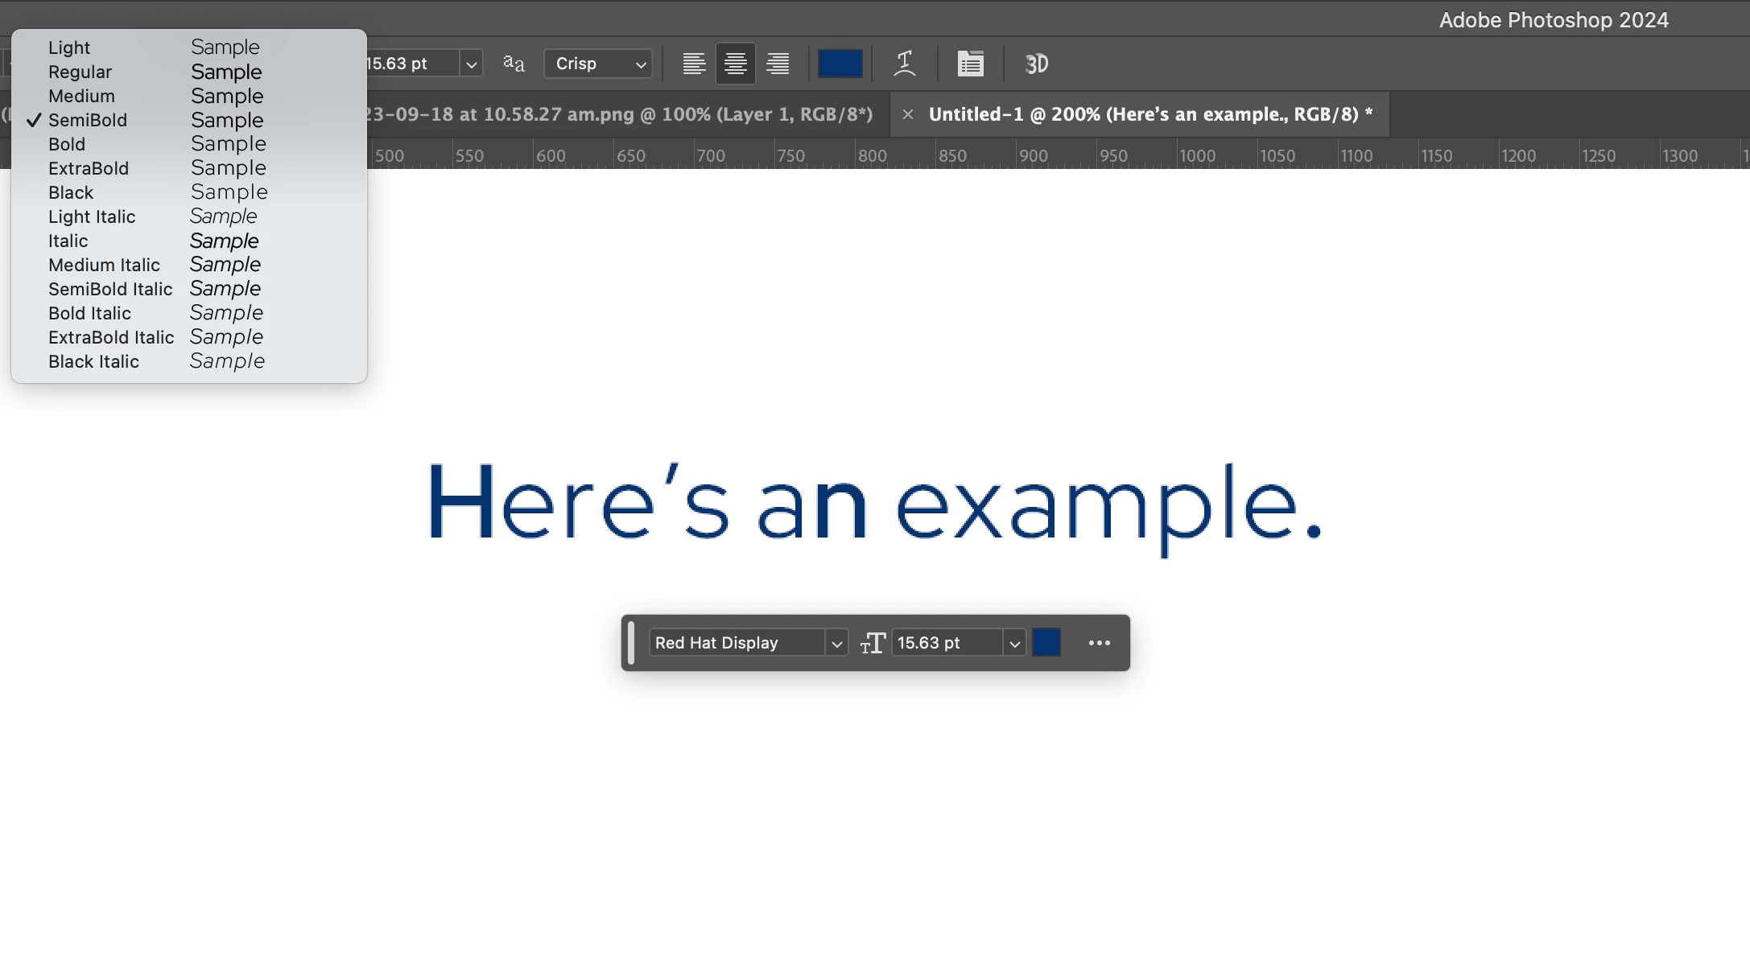Pick the Light font style

click(x=69, y=47)
